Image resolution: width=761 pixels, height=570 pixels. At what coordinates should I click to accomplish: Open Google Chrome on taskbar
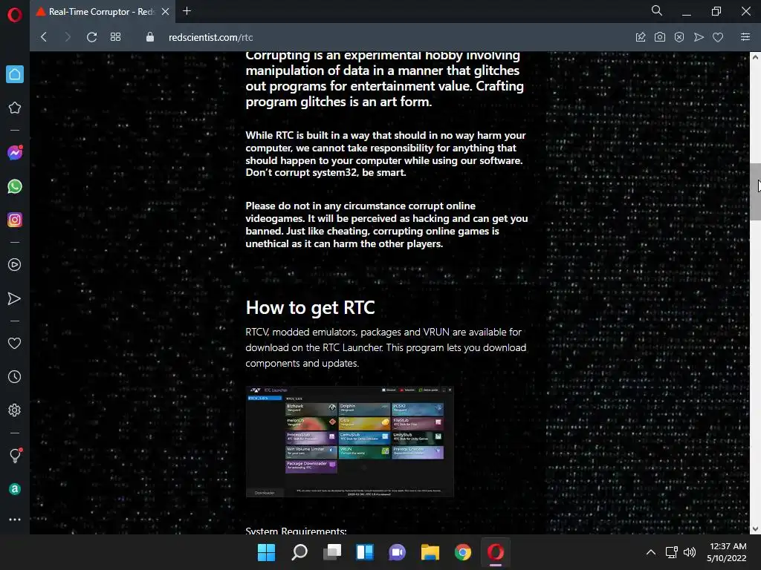click(463, 552)
